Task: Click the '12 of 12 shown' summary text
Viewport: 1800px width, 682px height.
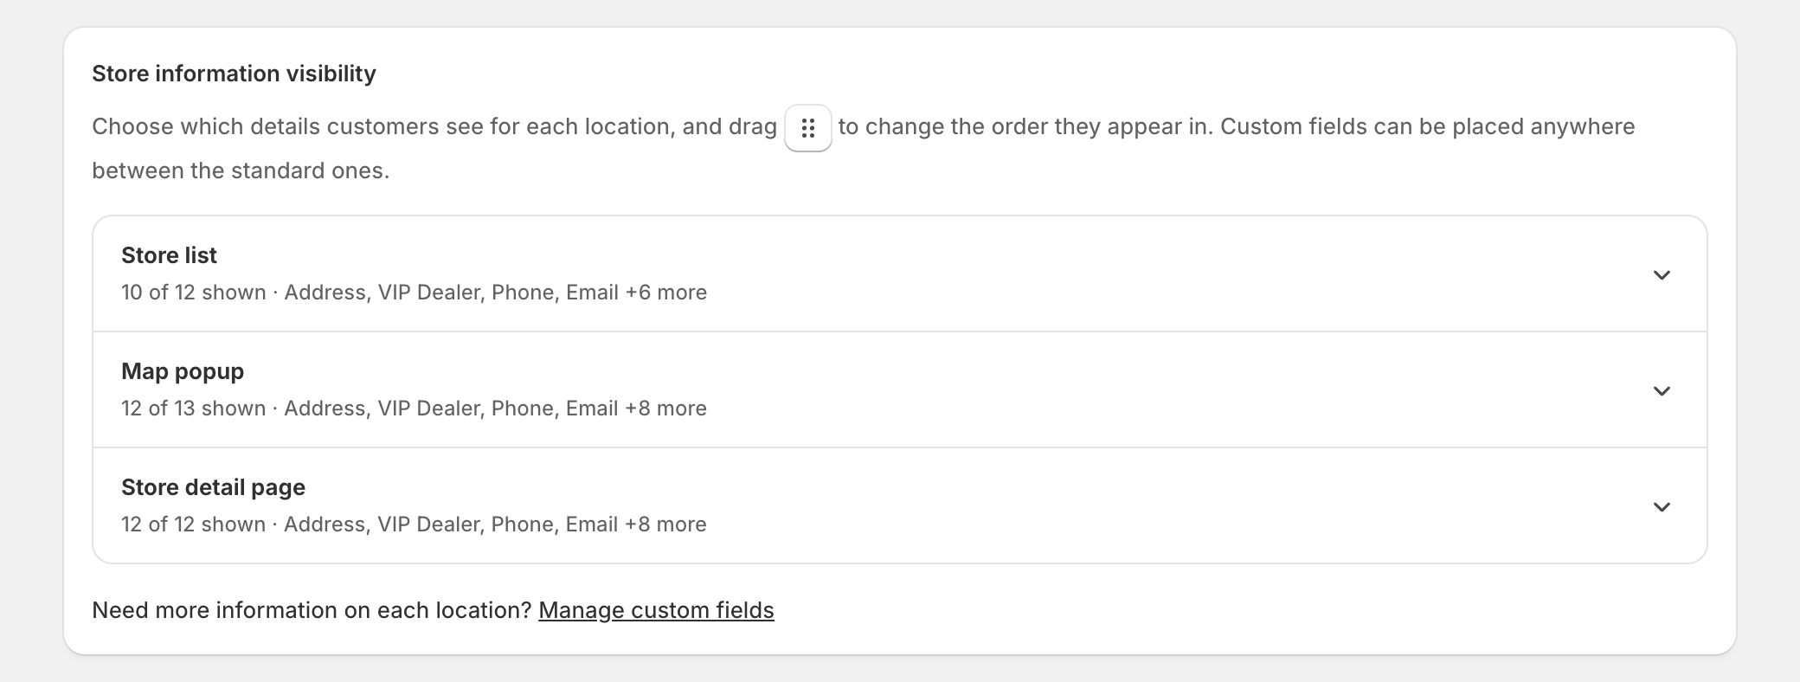Action: [194, 524]
